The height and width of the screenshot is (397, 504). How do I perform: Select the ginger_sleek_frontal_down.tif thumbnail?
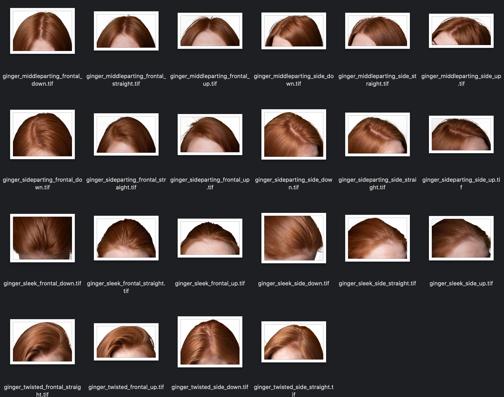[42, 238]
